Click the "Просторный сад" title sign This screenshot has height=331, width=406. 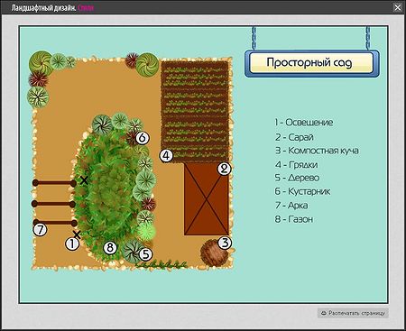(x=312, y=63)
